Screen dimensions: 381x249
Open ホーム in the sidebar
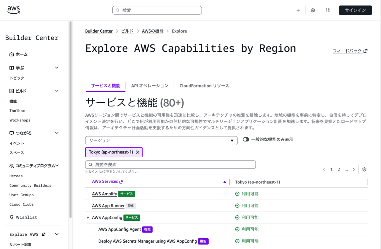(22, 54)
